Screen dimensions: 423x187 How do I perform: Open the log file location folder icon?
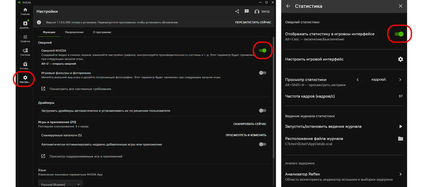[401, 139]
